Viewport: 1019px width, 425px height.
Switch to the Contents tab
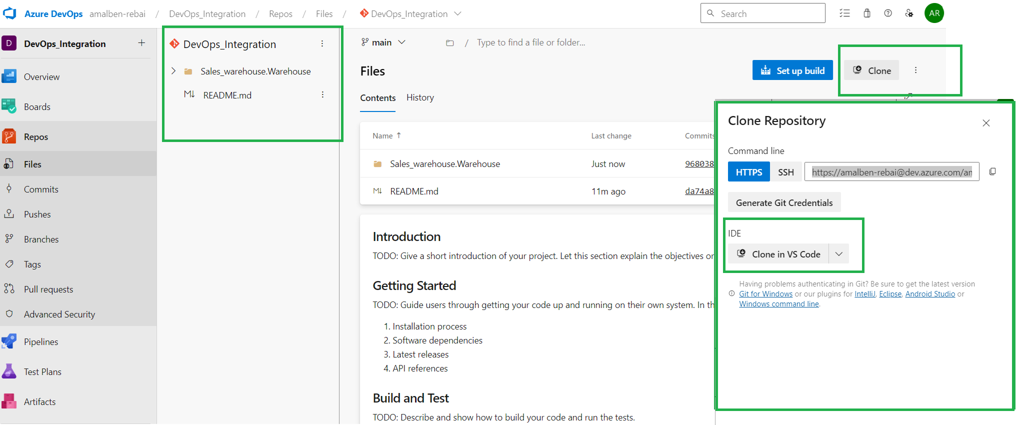377,98
